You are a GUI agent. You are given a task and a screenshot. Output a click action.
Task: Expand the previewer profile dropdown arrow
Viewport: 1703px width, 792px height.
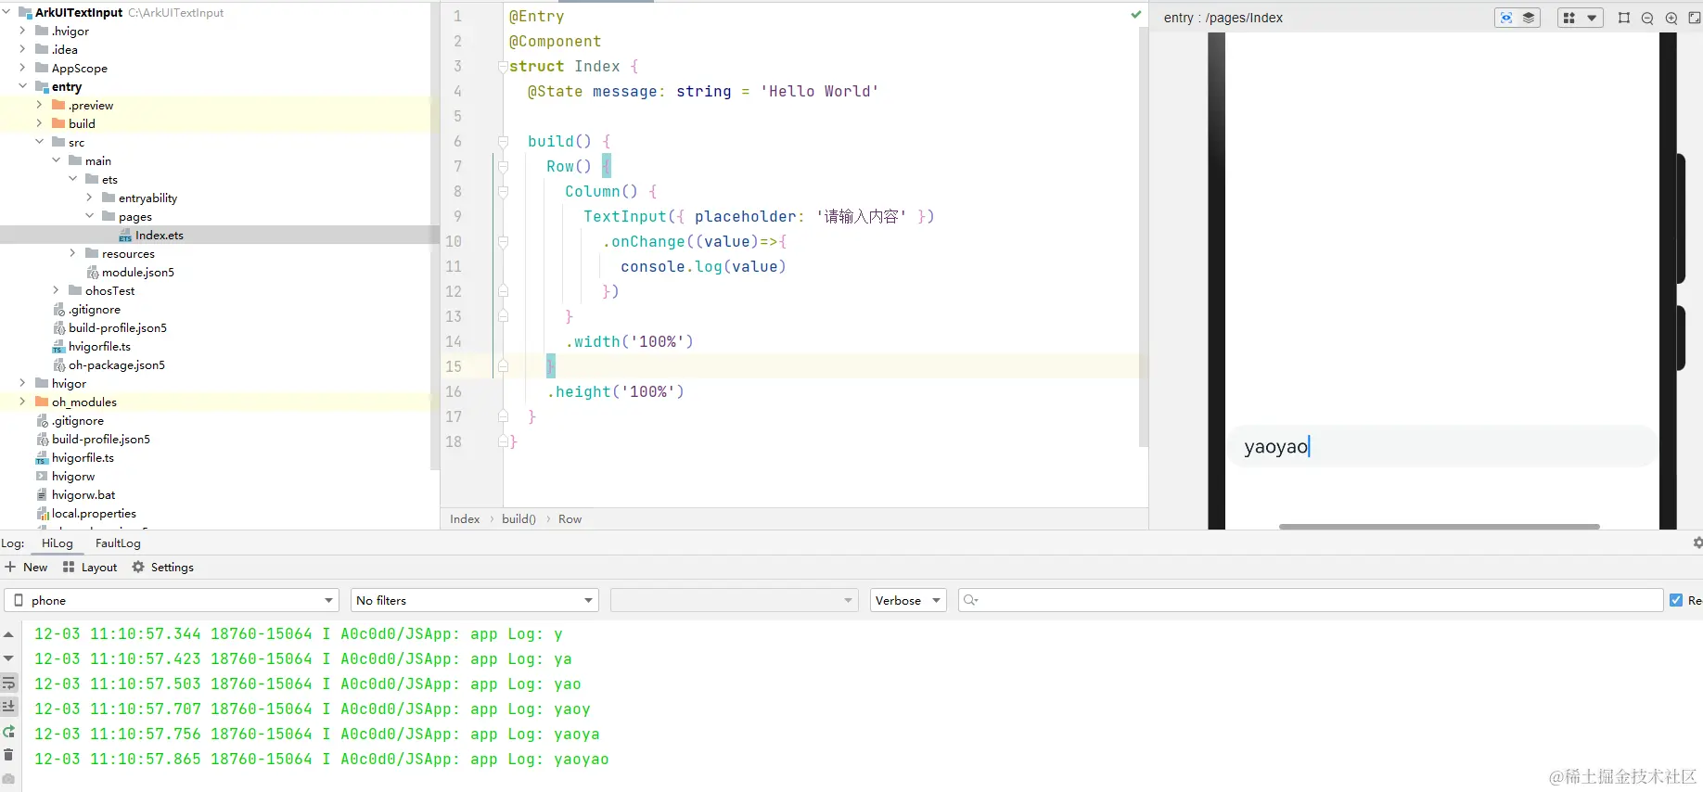(x=1592, y=18)
